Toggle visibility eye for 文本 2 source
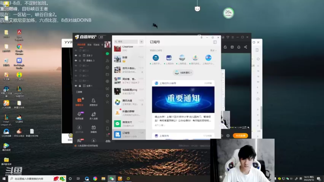 (x=76, y=55)
